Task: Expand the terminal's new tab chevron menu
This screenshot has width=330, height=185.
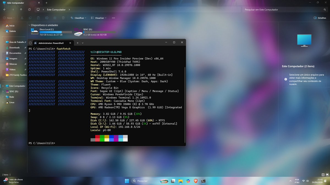Action: (82, 43)
